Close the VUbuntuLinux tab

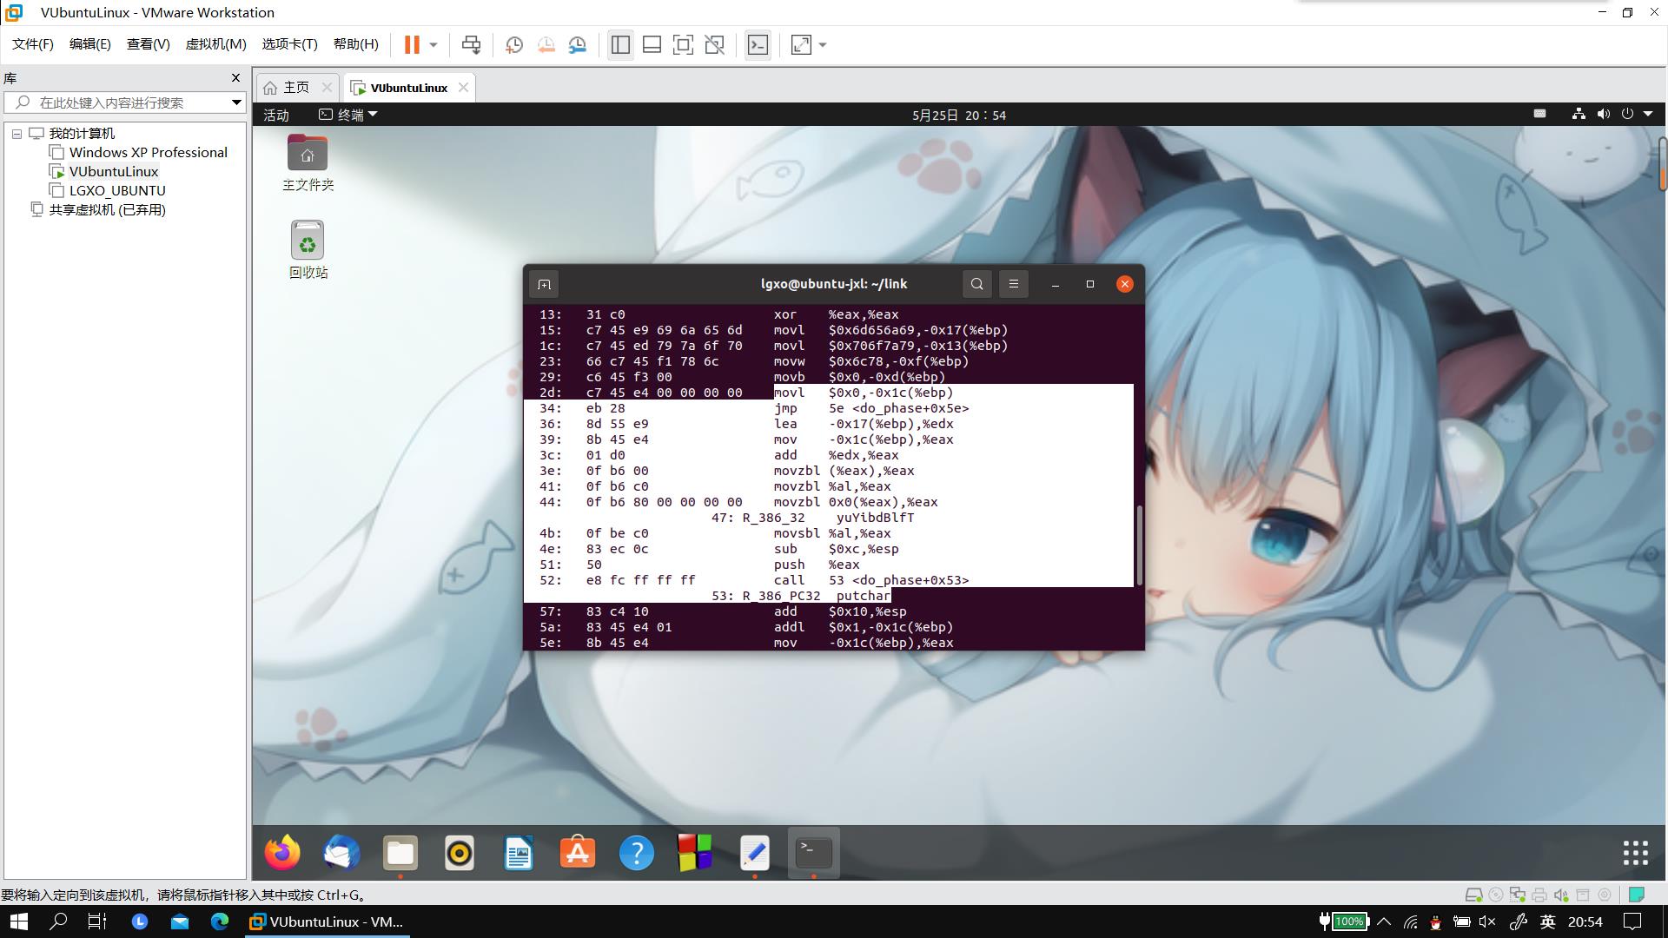tap(463, 88)
